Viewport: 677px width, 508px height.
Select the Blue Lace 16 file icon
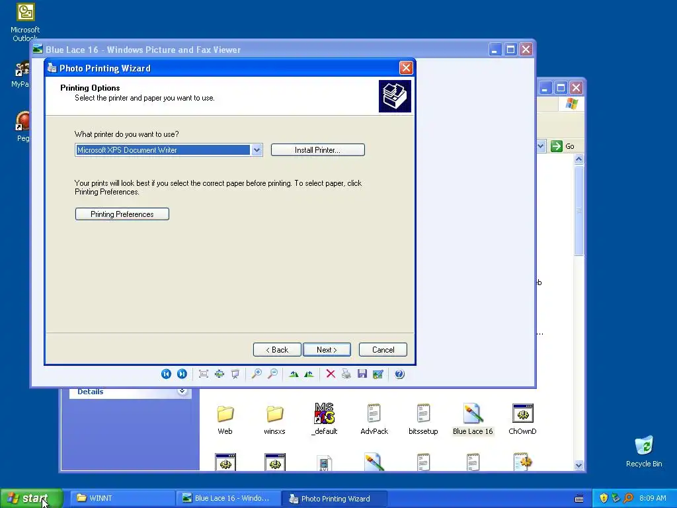click(x=473, y=419)
